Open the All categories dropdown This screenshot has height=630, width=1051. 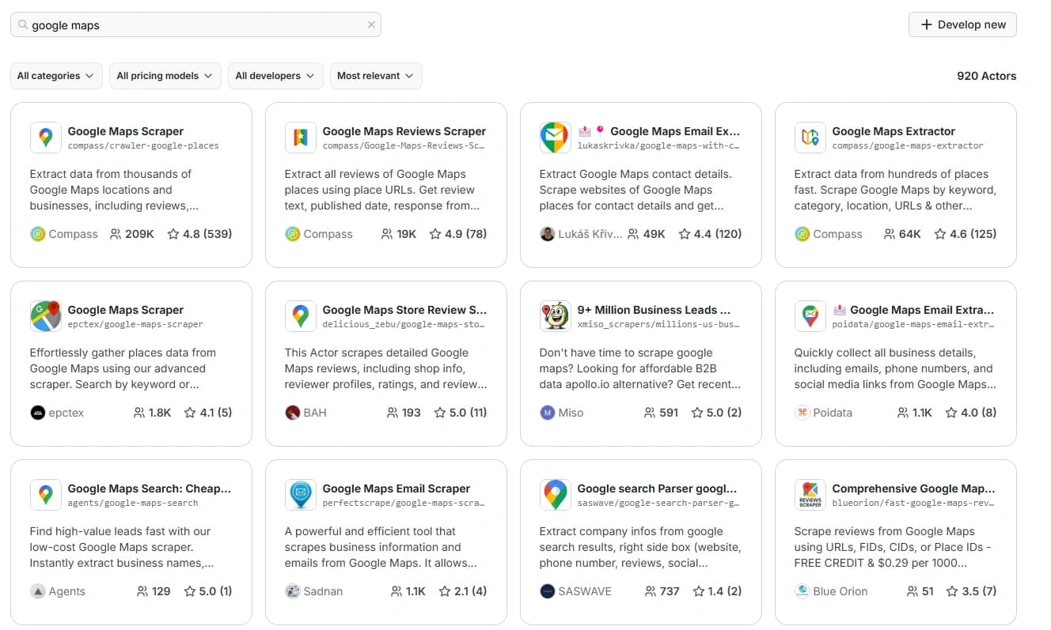pyautogui.click(x=56, y=75)
